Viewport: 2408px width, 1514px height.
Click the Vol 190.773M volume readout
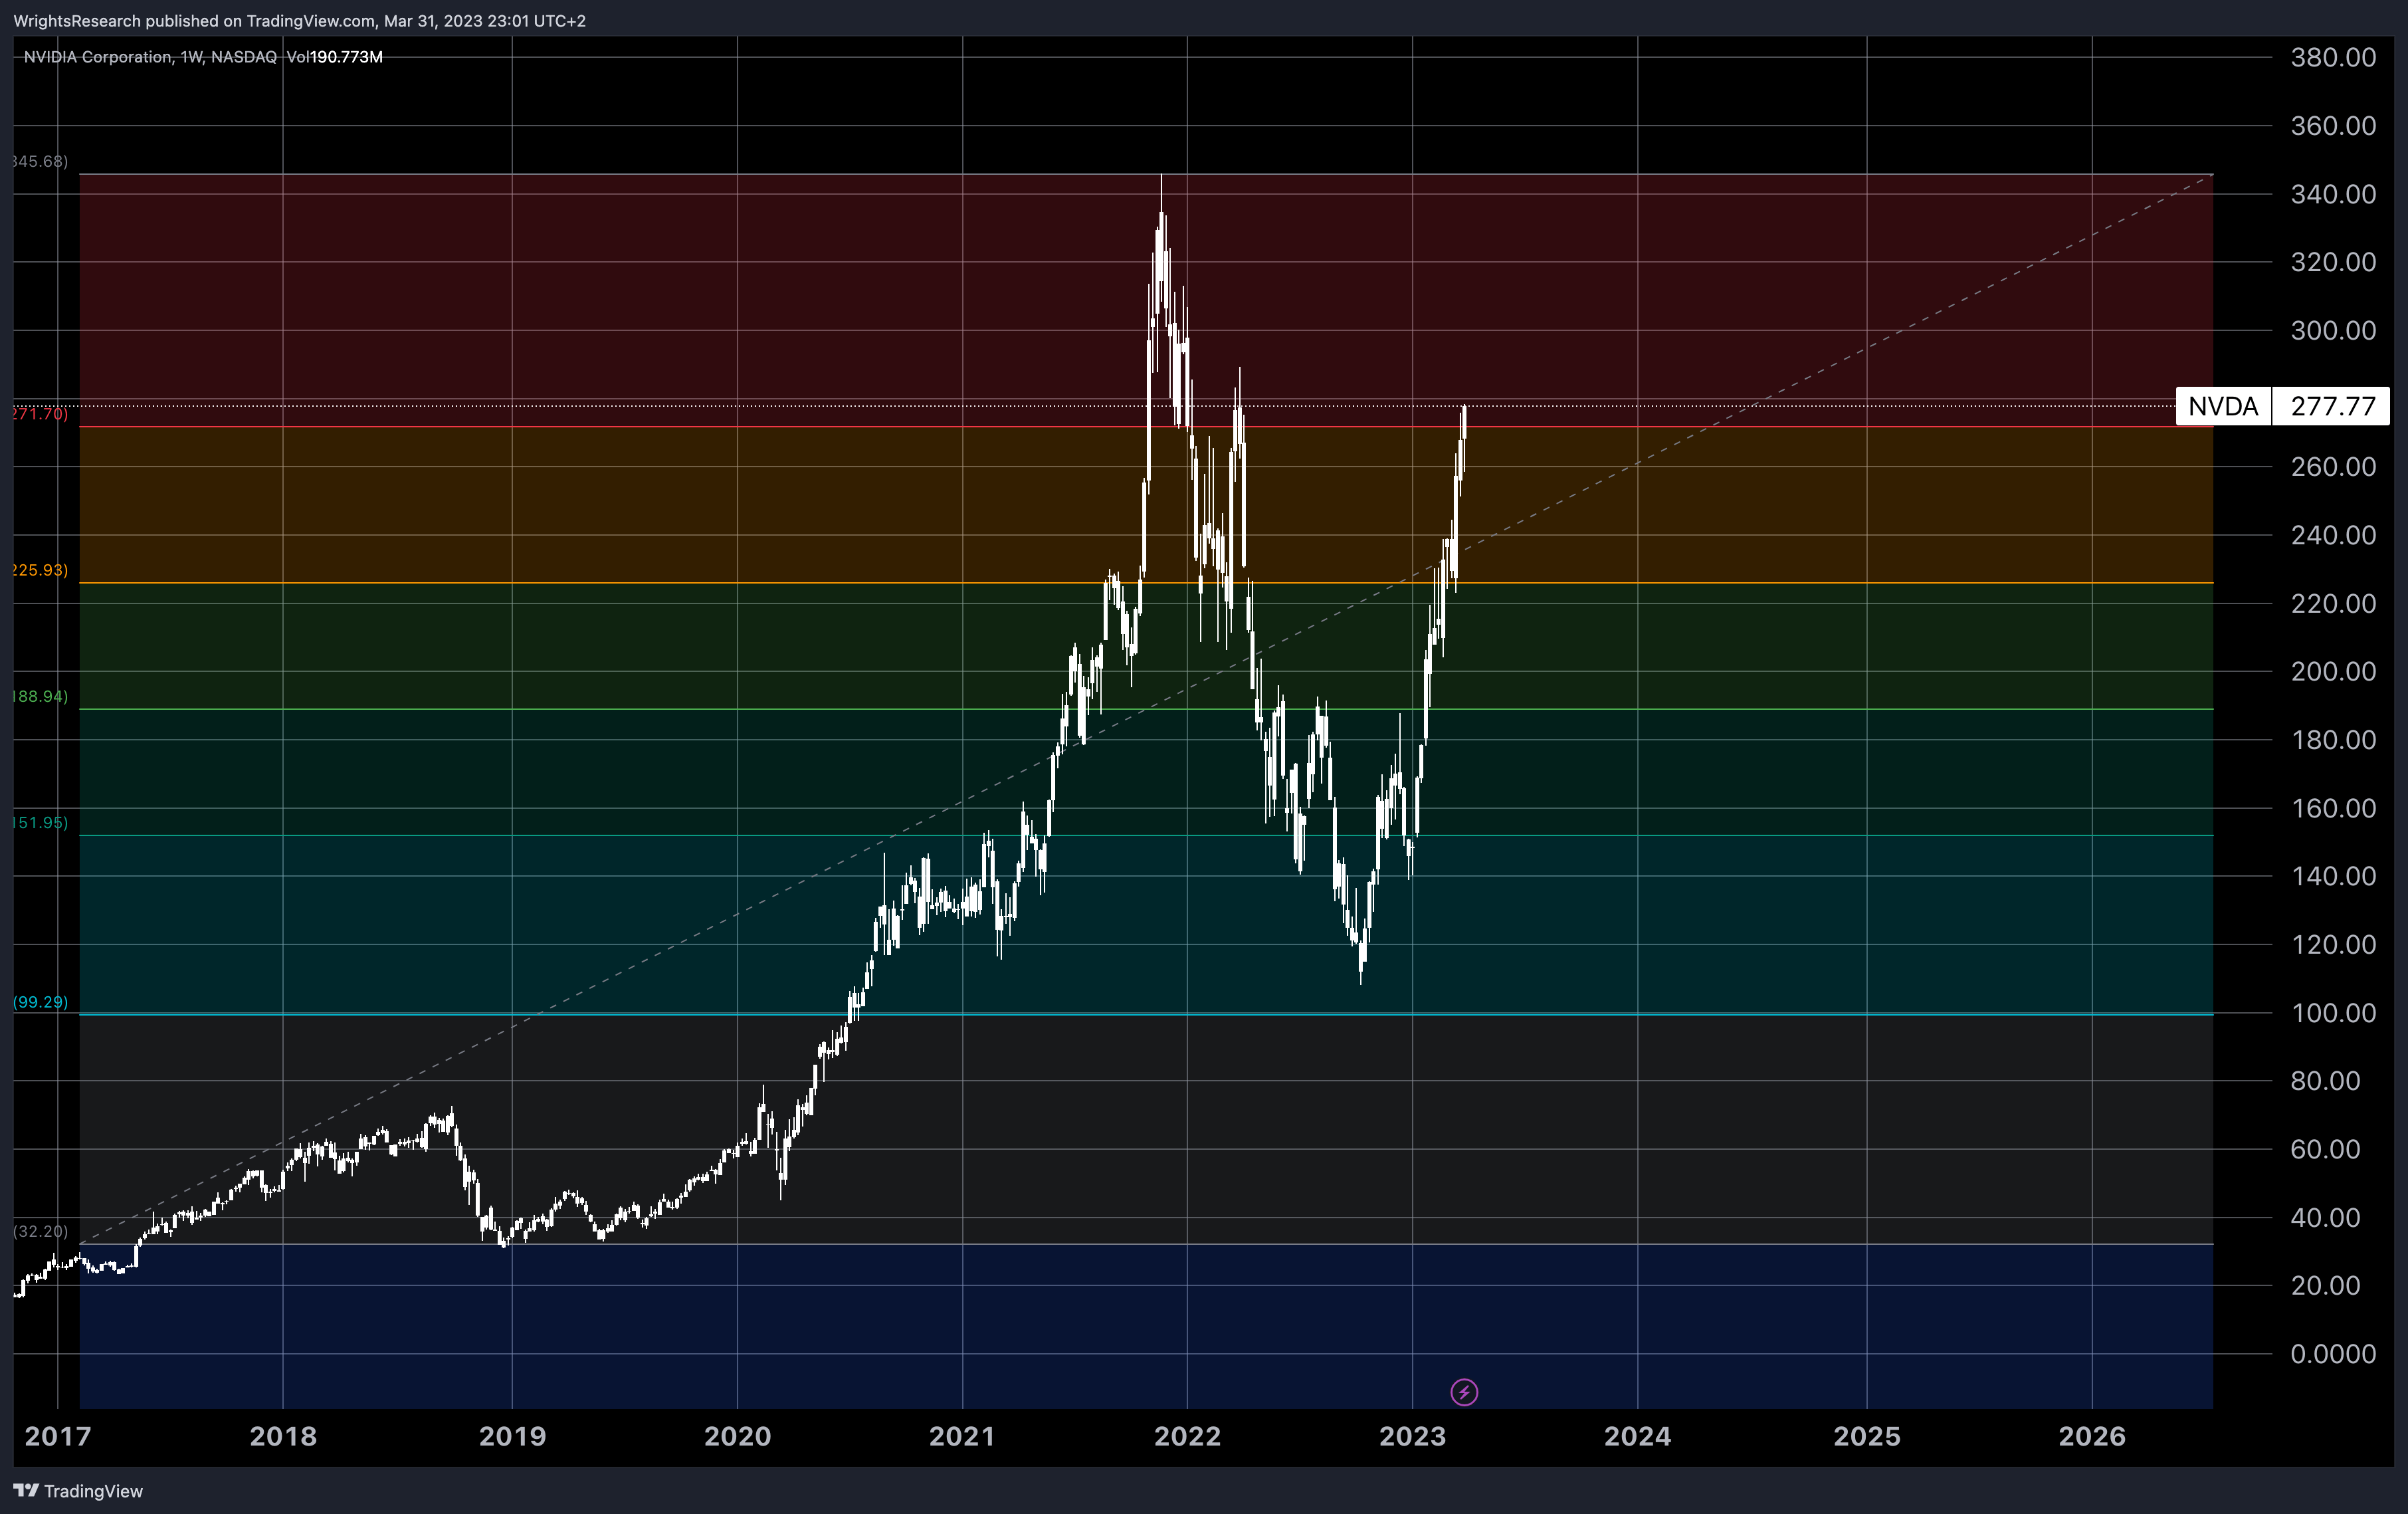tap(334, 57)
